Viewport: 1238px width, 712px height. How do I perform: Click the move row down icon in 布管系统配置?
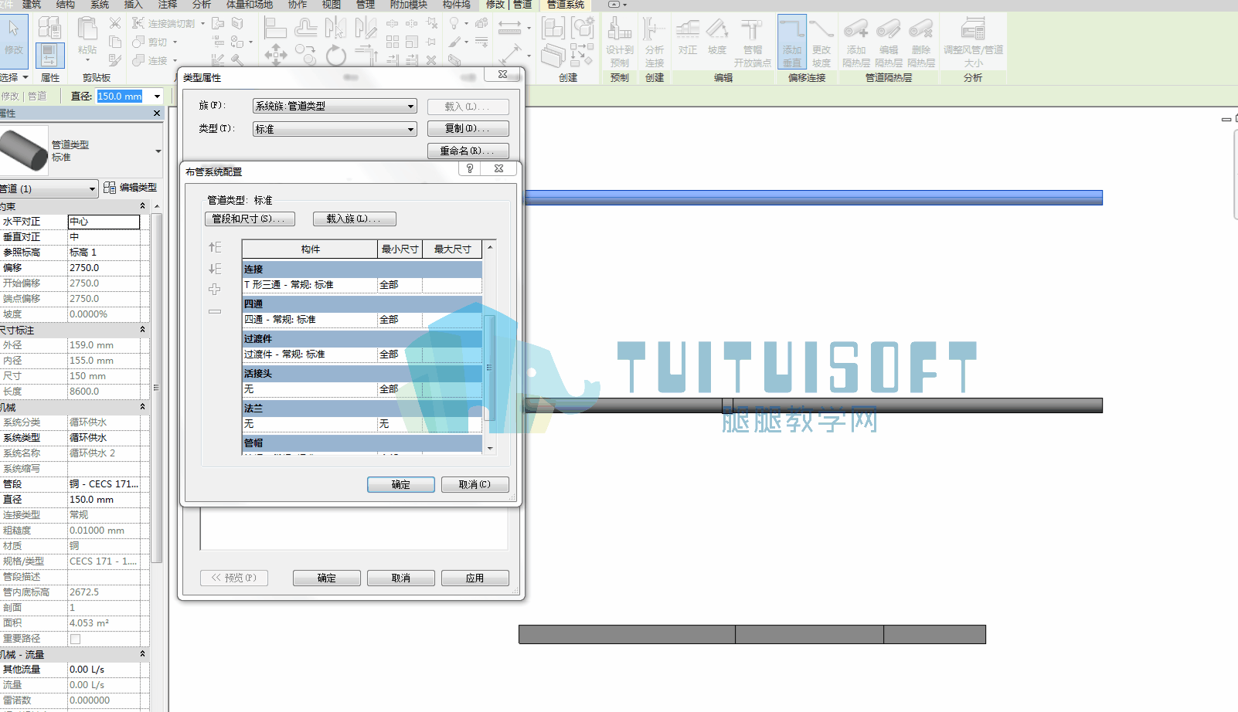coord(215,269)
